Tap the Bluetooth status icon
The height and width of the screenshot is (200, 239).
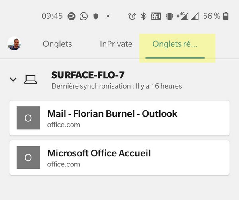(143, 16)
